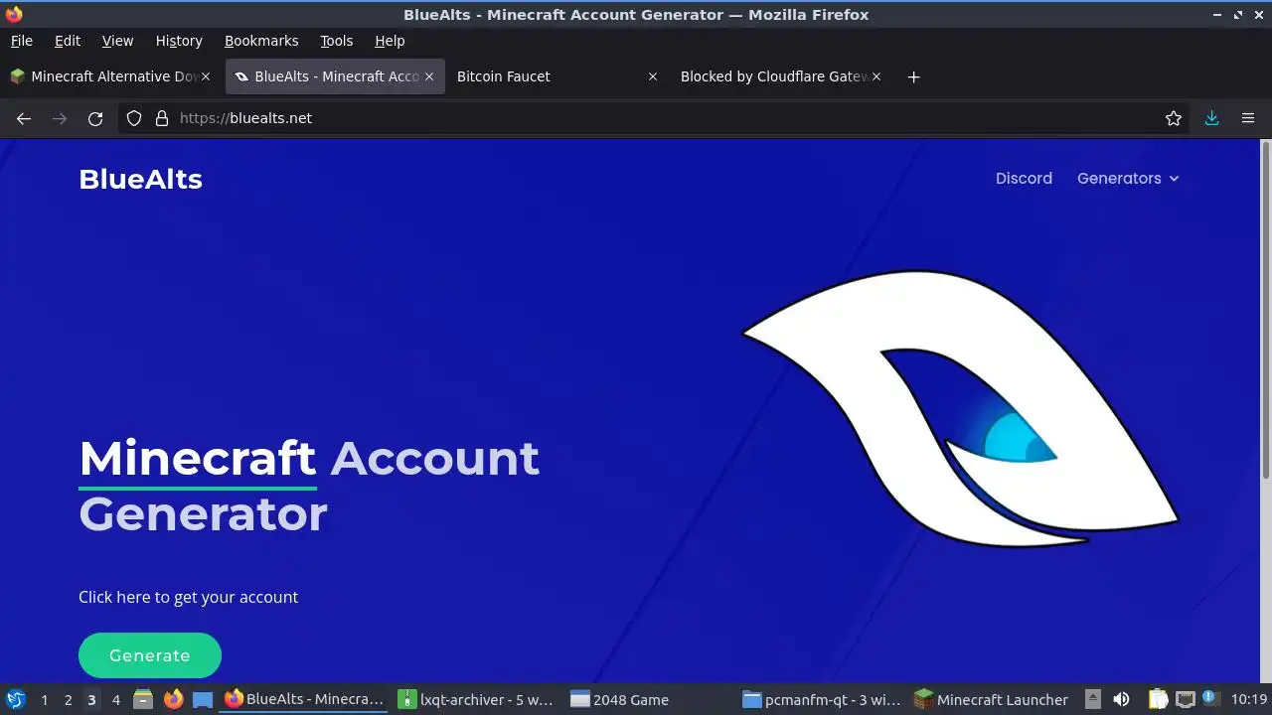Minimize the Firefox window
Screen dimensions: 1272x715
click(1217, 15)
